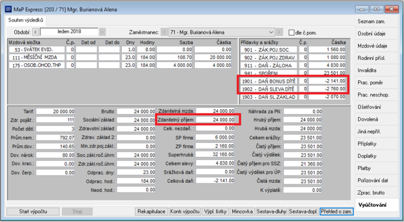The image size is (404, 222).
Task: Click the Celkem slevy value 4 830.00
Action: click(215, 163)
